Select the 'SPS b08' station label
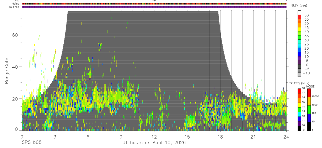This screenshot has width=322, height=148. pyautogui.click(x=31, y=143)
